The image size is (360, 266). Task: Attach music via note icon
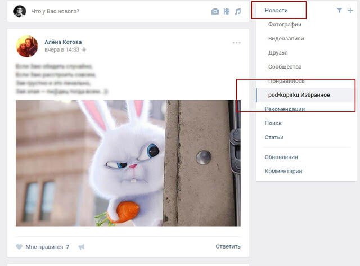[238, 11]
